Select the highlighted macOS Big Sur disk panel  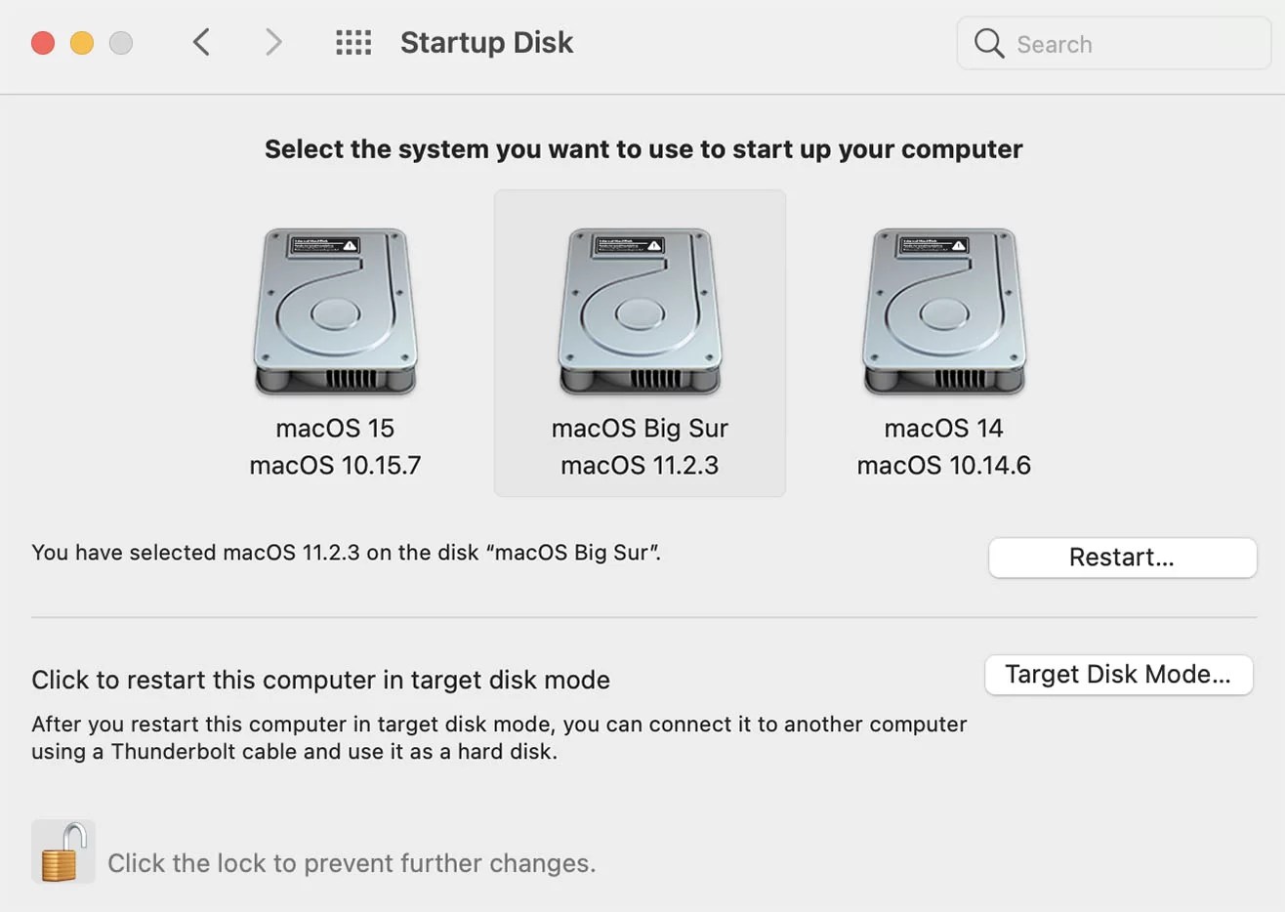(640, 342)
